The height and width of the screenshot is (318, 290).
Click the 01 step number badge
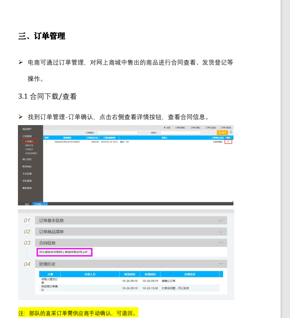pyautogui.click(x=27, y=221)
